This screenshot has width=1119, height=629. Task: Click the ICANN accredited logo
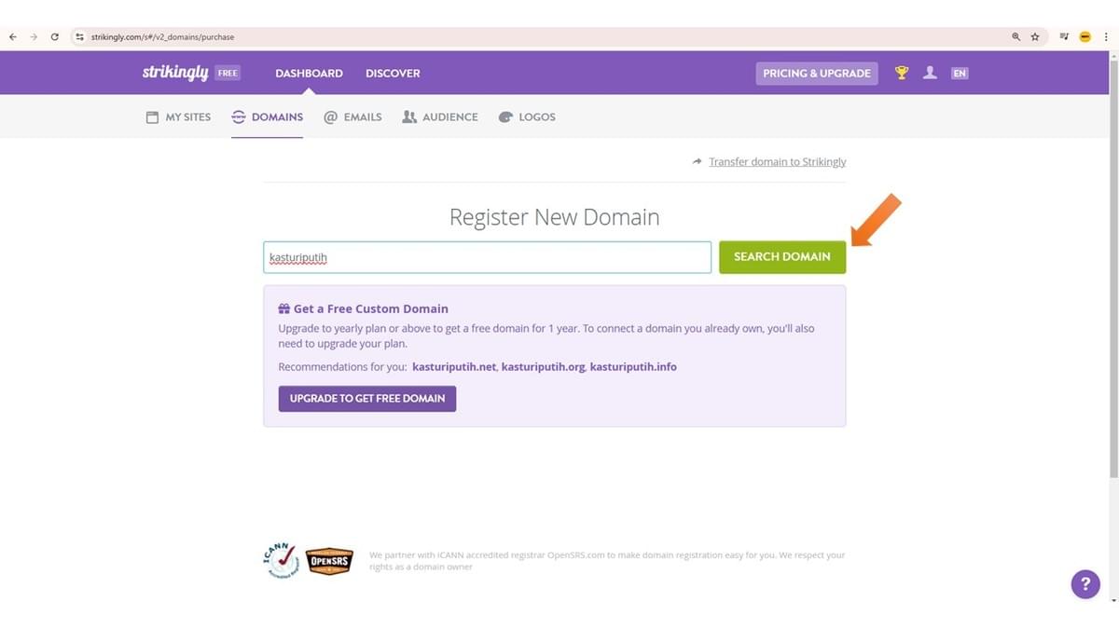pyautogui.click(x=281, y=561)
